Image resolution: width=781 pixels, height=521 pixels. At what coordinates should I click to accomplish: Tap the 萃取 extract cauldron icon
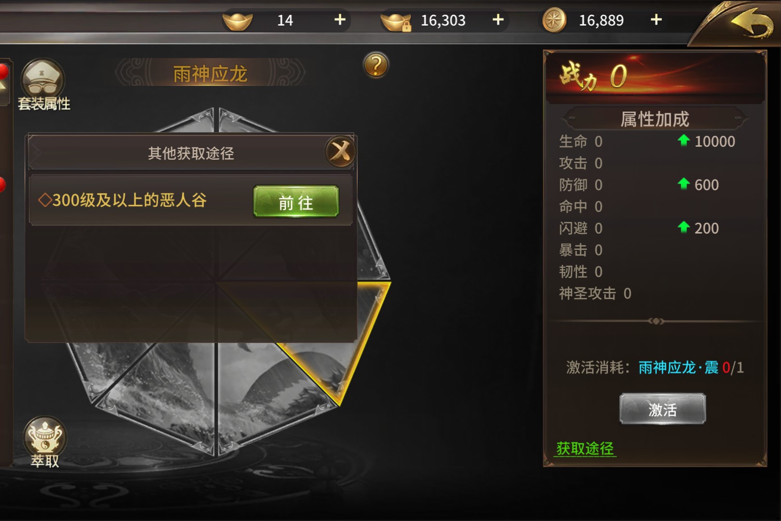(x=45, y=442)
